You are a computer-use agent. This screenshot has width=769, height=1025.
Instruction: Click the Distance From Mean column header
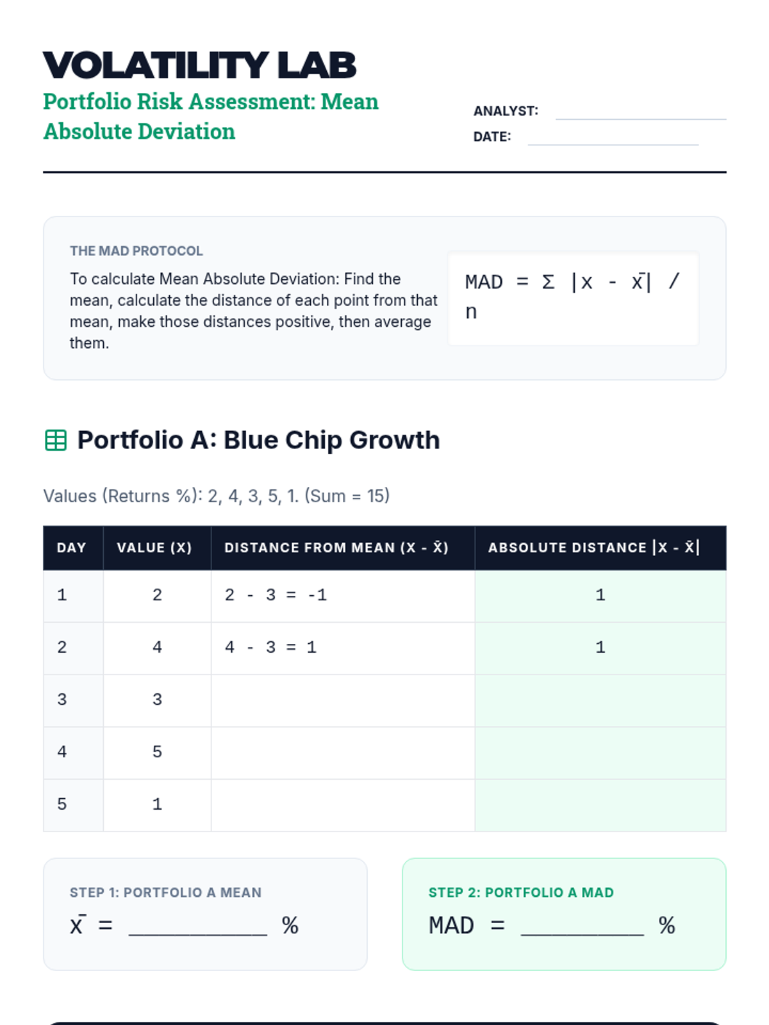[x=336, y=548]
